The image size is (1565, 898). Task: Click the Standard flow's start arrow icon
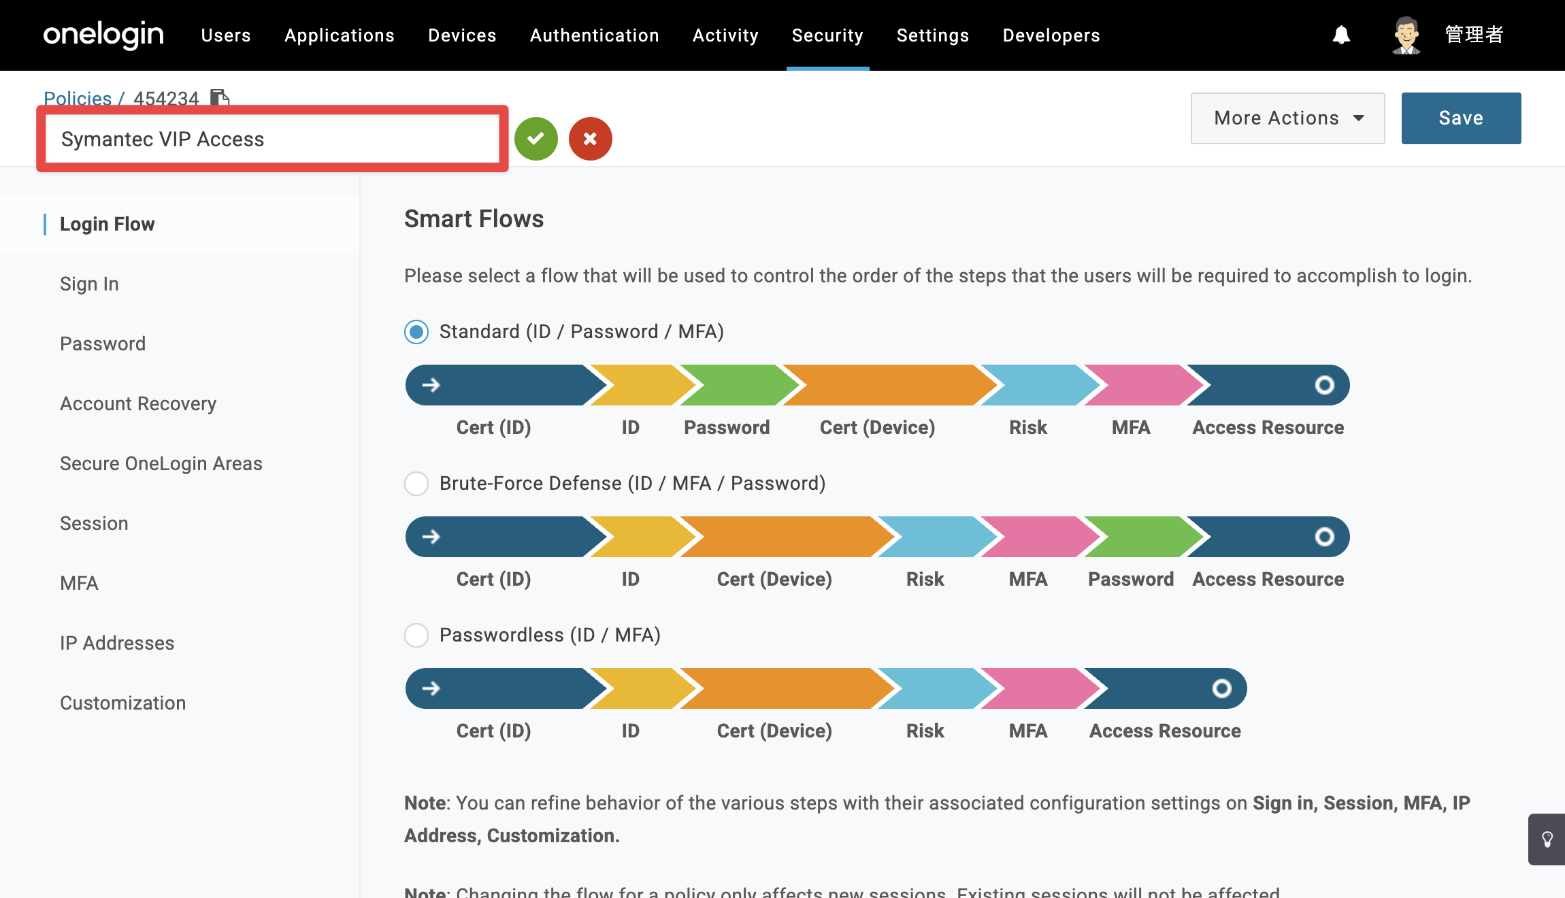click(431, 385)
